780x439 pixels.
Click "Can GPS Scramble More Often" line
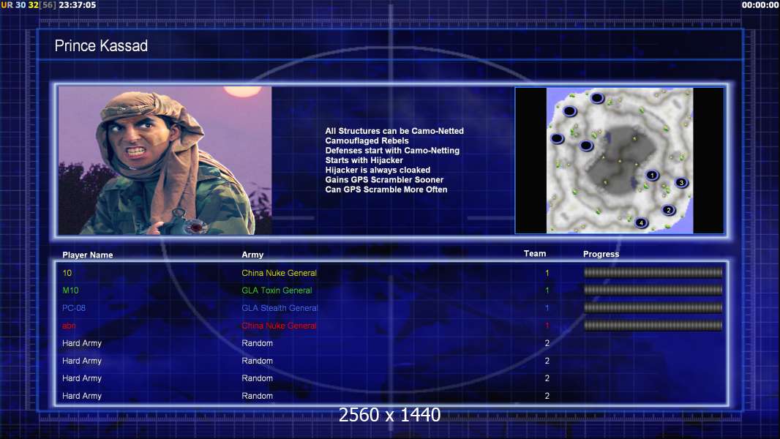coord(386,190)
